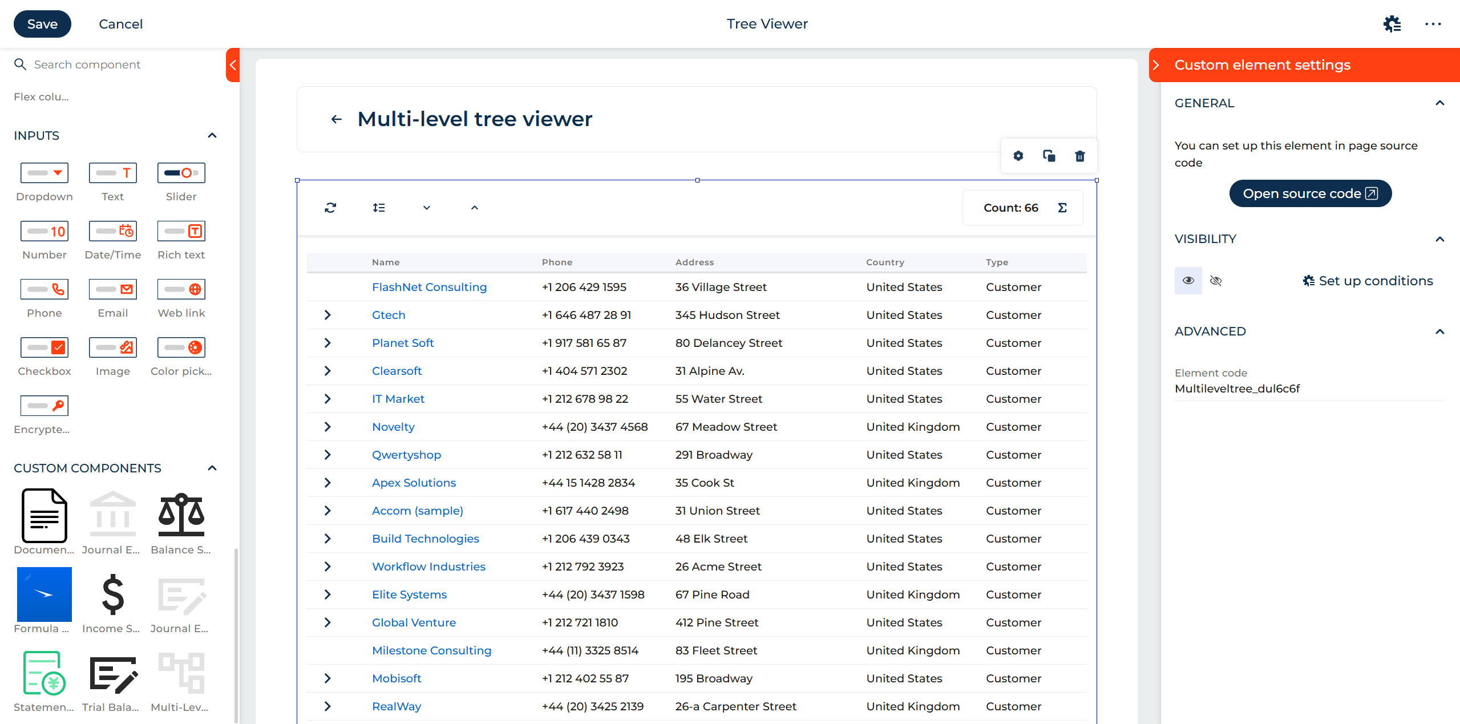Open the three-dots more menu

[1433, 24]
